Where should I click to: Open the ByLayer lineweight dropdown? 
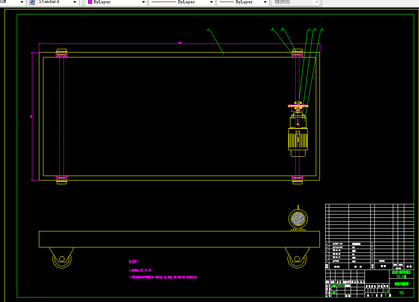click(243, 2)
